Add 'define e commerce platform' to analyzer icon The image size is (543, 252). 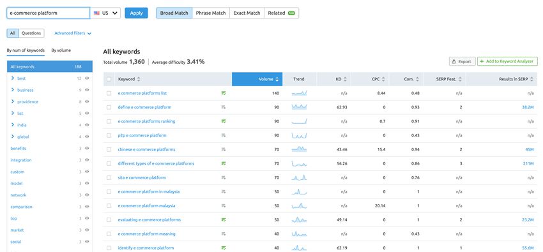tap(224, 107)
